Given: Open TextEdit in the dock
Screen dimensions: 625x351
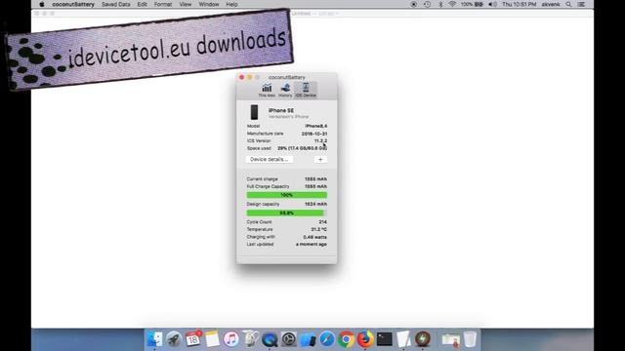Looking at the screenshot, I should [403, 339].
